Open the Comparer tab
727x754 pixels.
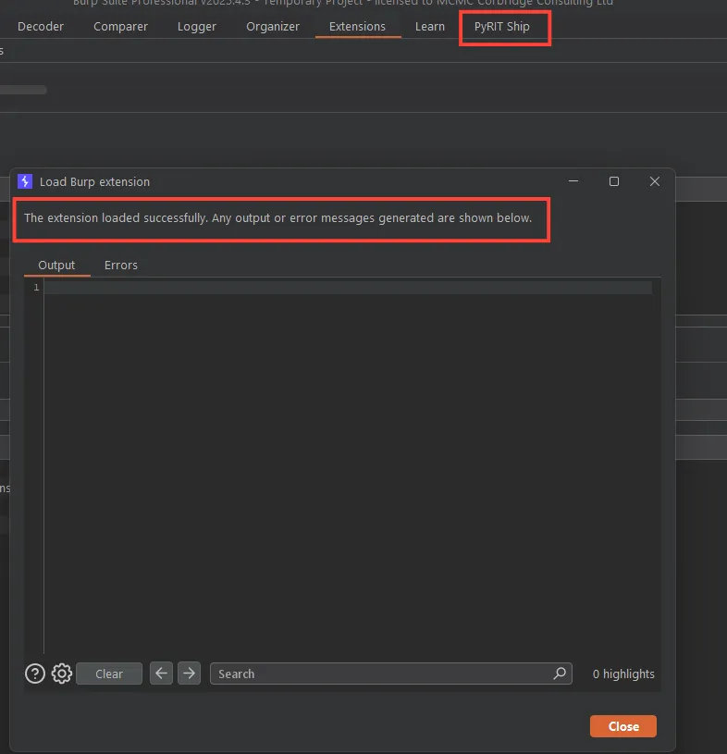coord(120,27)
